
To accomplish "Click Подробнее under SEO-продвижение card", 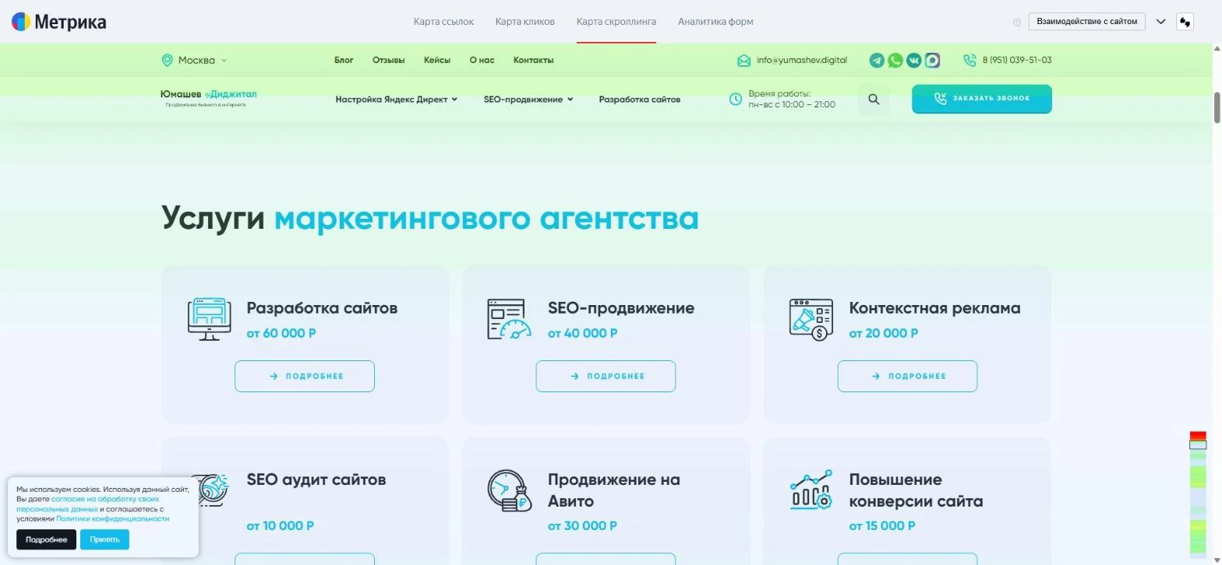I will pos(606,376).
